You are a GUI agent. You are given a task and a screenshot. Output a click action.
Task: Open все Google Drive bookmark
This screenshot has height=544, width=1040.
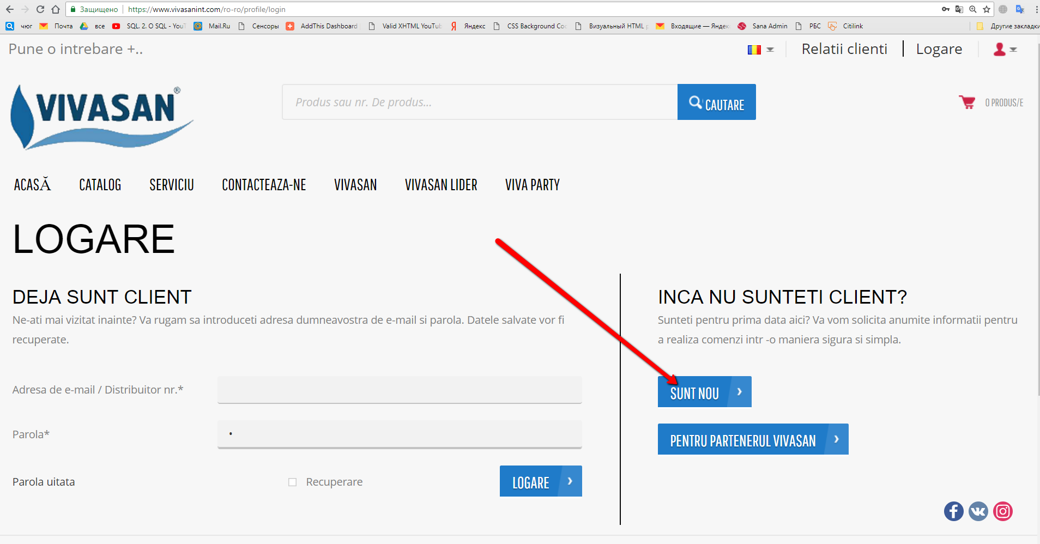click(92, 26)
